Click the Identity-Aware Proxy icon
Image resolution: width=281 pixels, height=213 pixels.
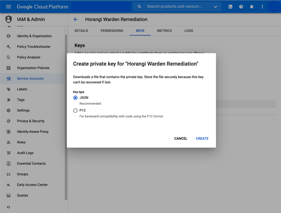point(9,132)
